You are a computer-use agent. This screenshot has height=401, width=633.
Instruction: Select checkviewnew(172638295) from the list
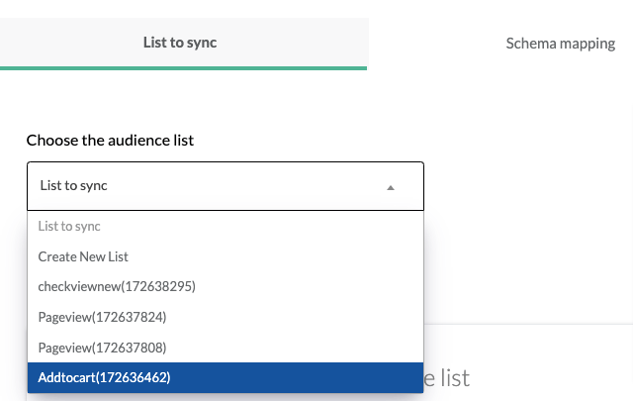[226, 286]
